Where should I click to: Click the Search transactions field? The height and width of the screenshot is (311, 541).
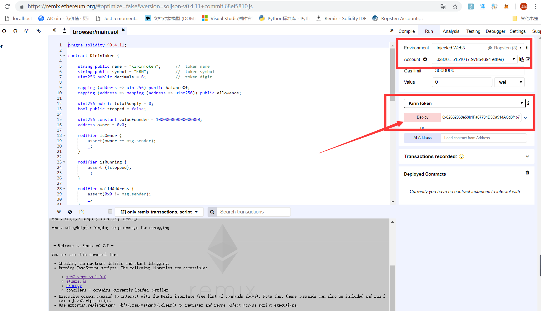[254, 212]
